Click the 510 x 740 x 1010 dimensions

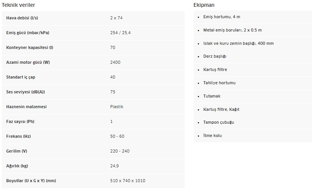128,181
